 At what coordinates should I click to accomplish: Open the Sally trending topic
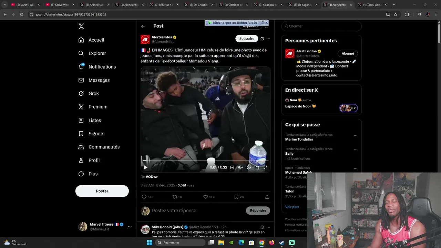coord(289,154)
